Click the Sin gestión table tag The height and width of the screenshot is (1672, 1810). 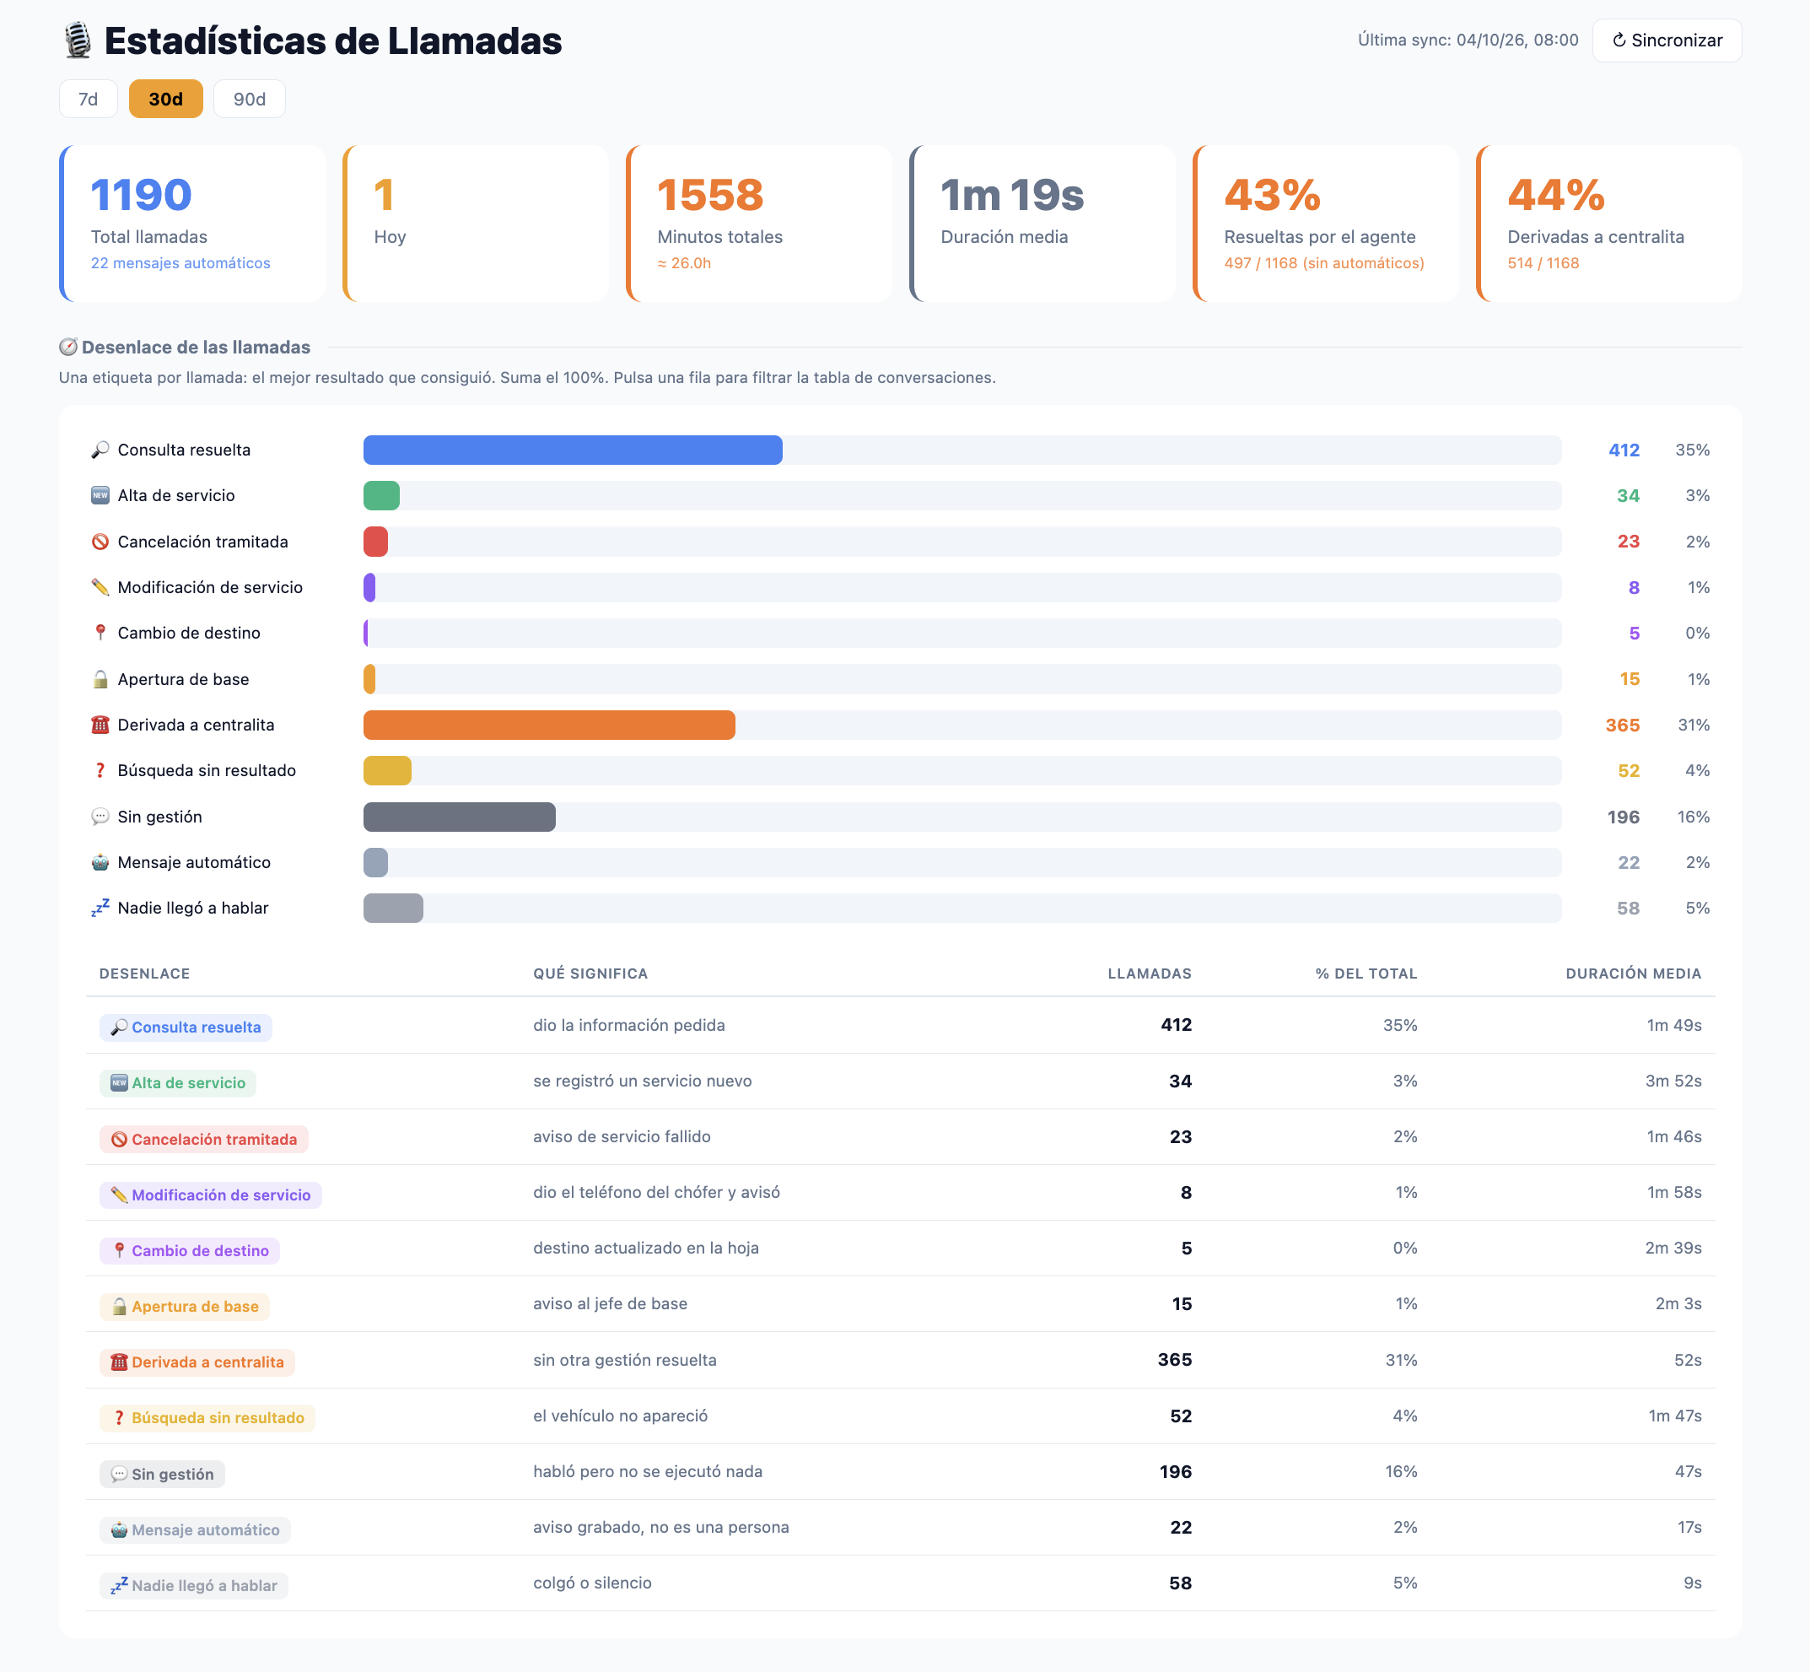pyautogui.click(x=162, y=1474)
